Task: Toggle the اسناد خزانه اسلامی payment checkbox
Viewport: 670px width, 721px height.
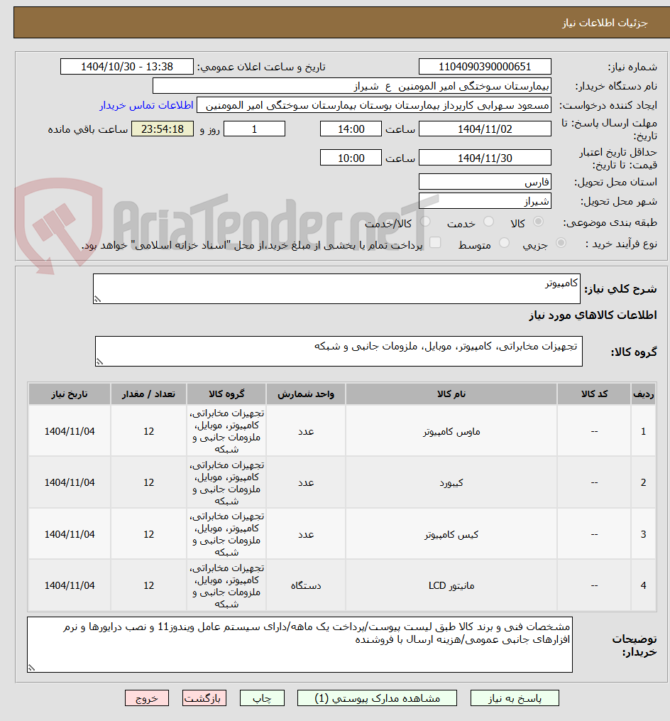Action: pos(434,243)
